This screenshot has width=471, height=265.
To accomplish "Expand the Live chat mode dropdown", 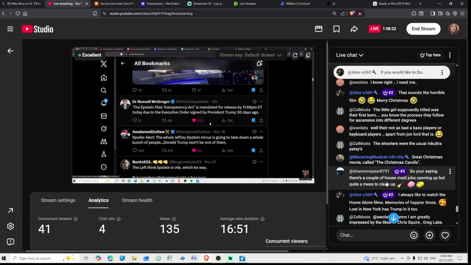I will coord(350,55).
